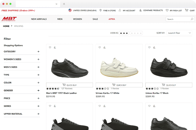
Task: Open Unisex Karibu 17 Black shoe image
Action: click(x=169, y=68)
